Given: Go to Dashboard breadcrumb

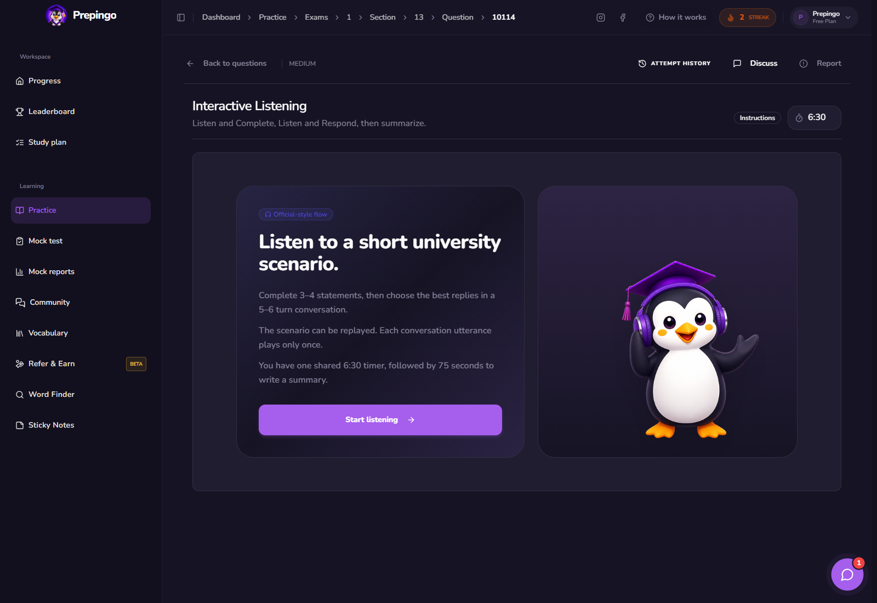Looking at the screenshot, I should [221, 18].
